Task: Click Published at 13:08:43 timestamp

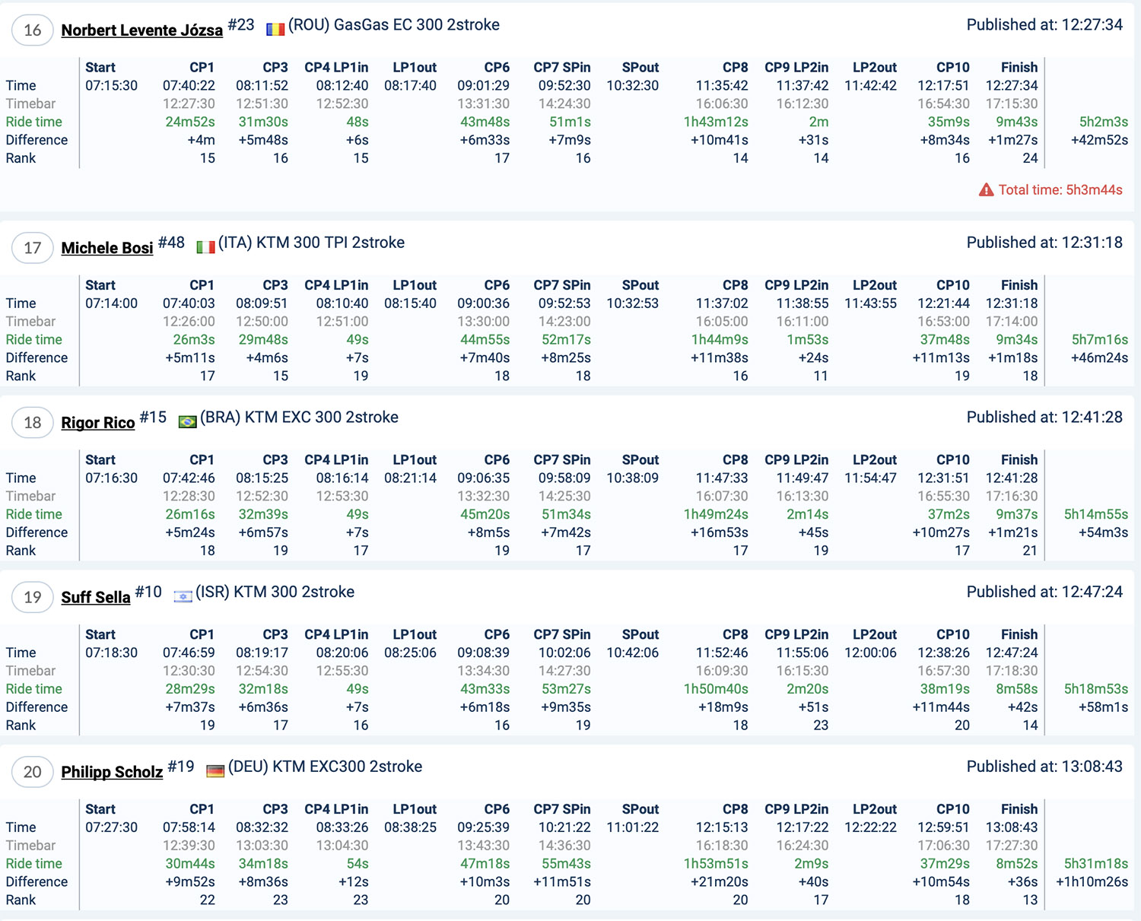Action: click(1044, 767)
